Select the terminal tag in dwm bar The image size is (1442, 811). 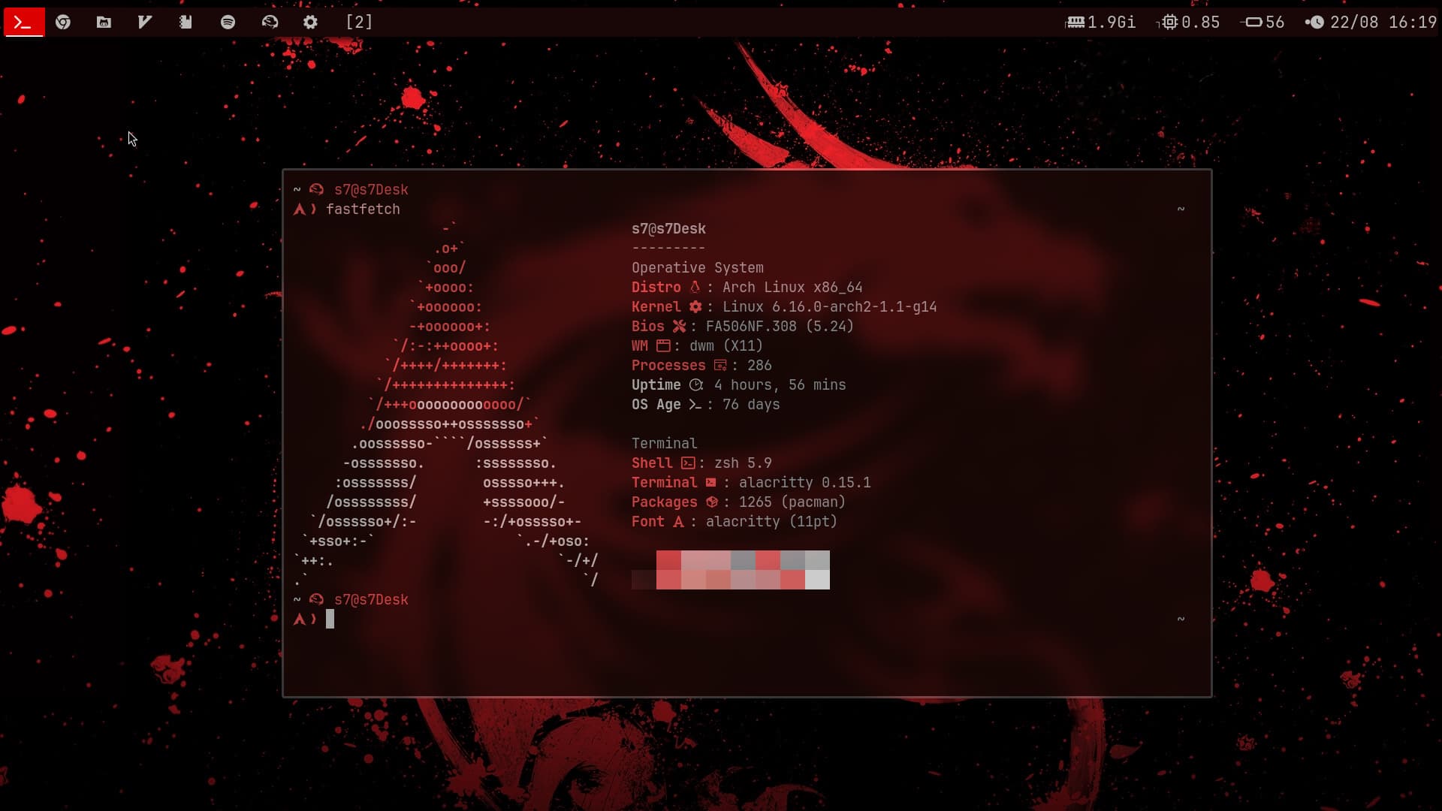point(23,23)
